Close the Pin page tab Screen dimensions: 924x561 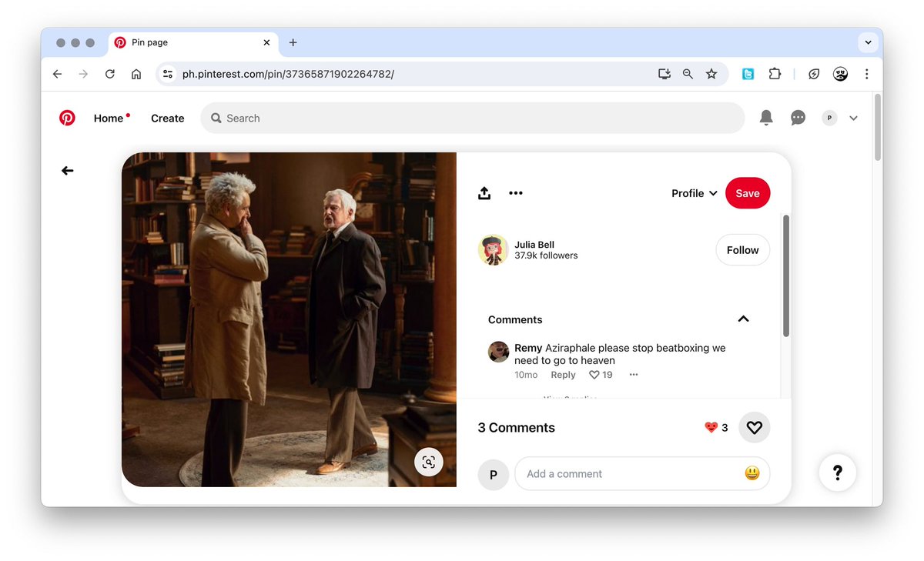point(266,42)
